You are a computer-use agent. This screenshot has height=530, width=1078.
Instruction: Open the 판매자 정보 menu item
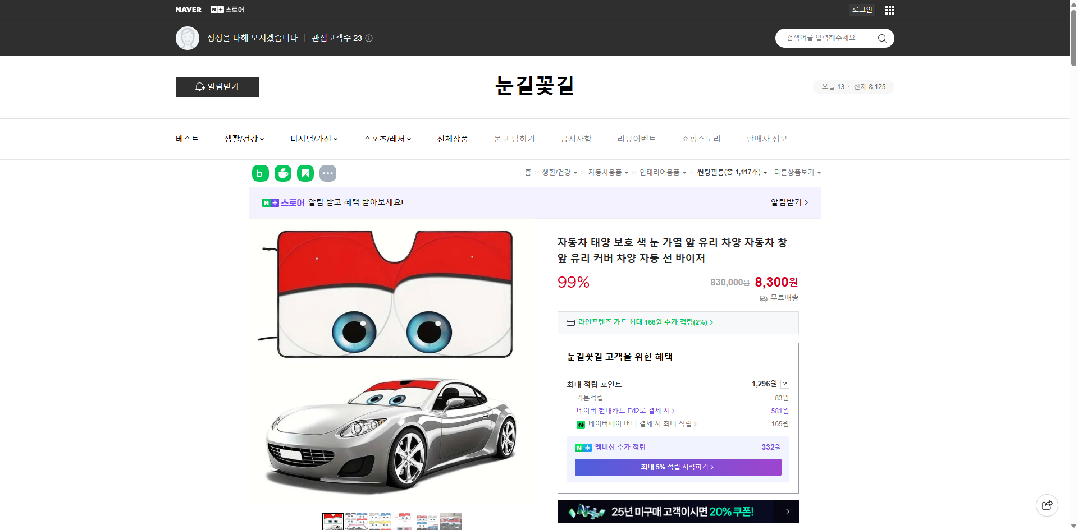766,139
